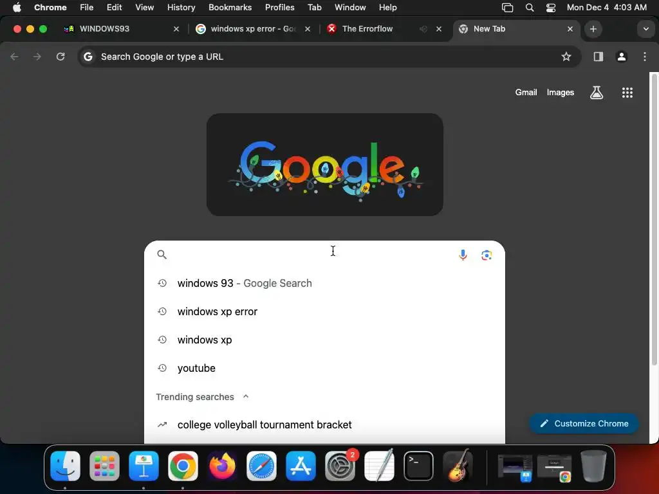Open Terminal from the Dock
The height and width of the screenshot is (494, 659).
click(x=418, y=466)
